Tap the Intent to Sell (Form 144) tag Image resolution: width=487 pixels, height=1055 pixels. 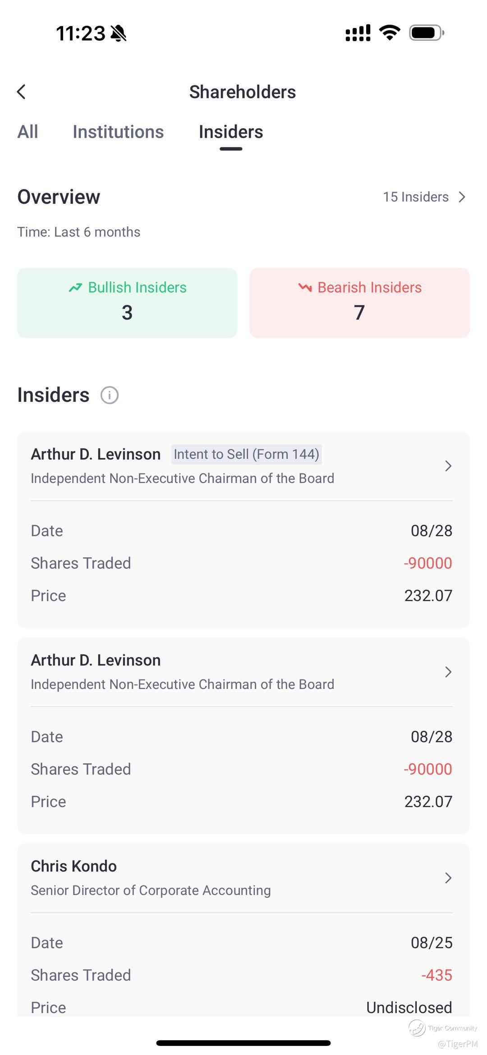tap(246, 454)
